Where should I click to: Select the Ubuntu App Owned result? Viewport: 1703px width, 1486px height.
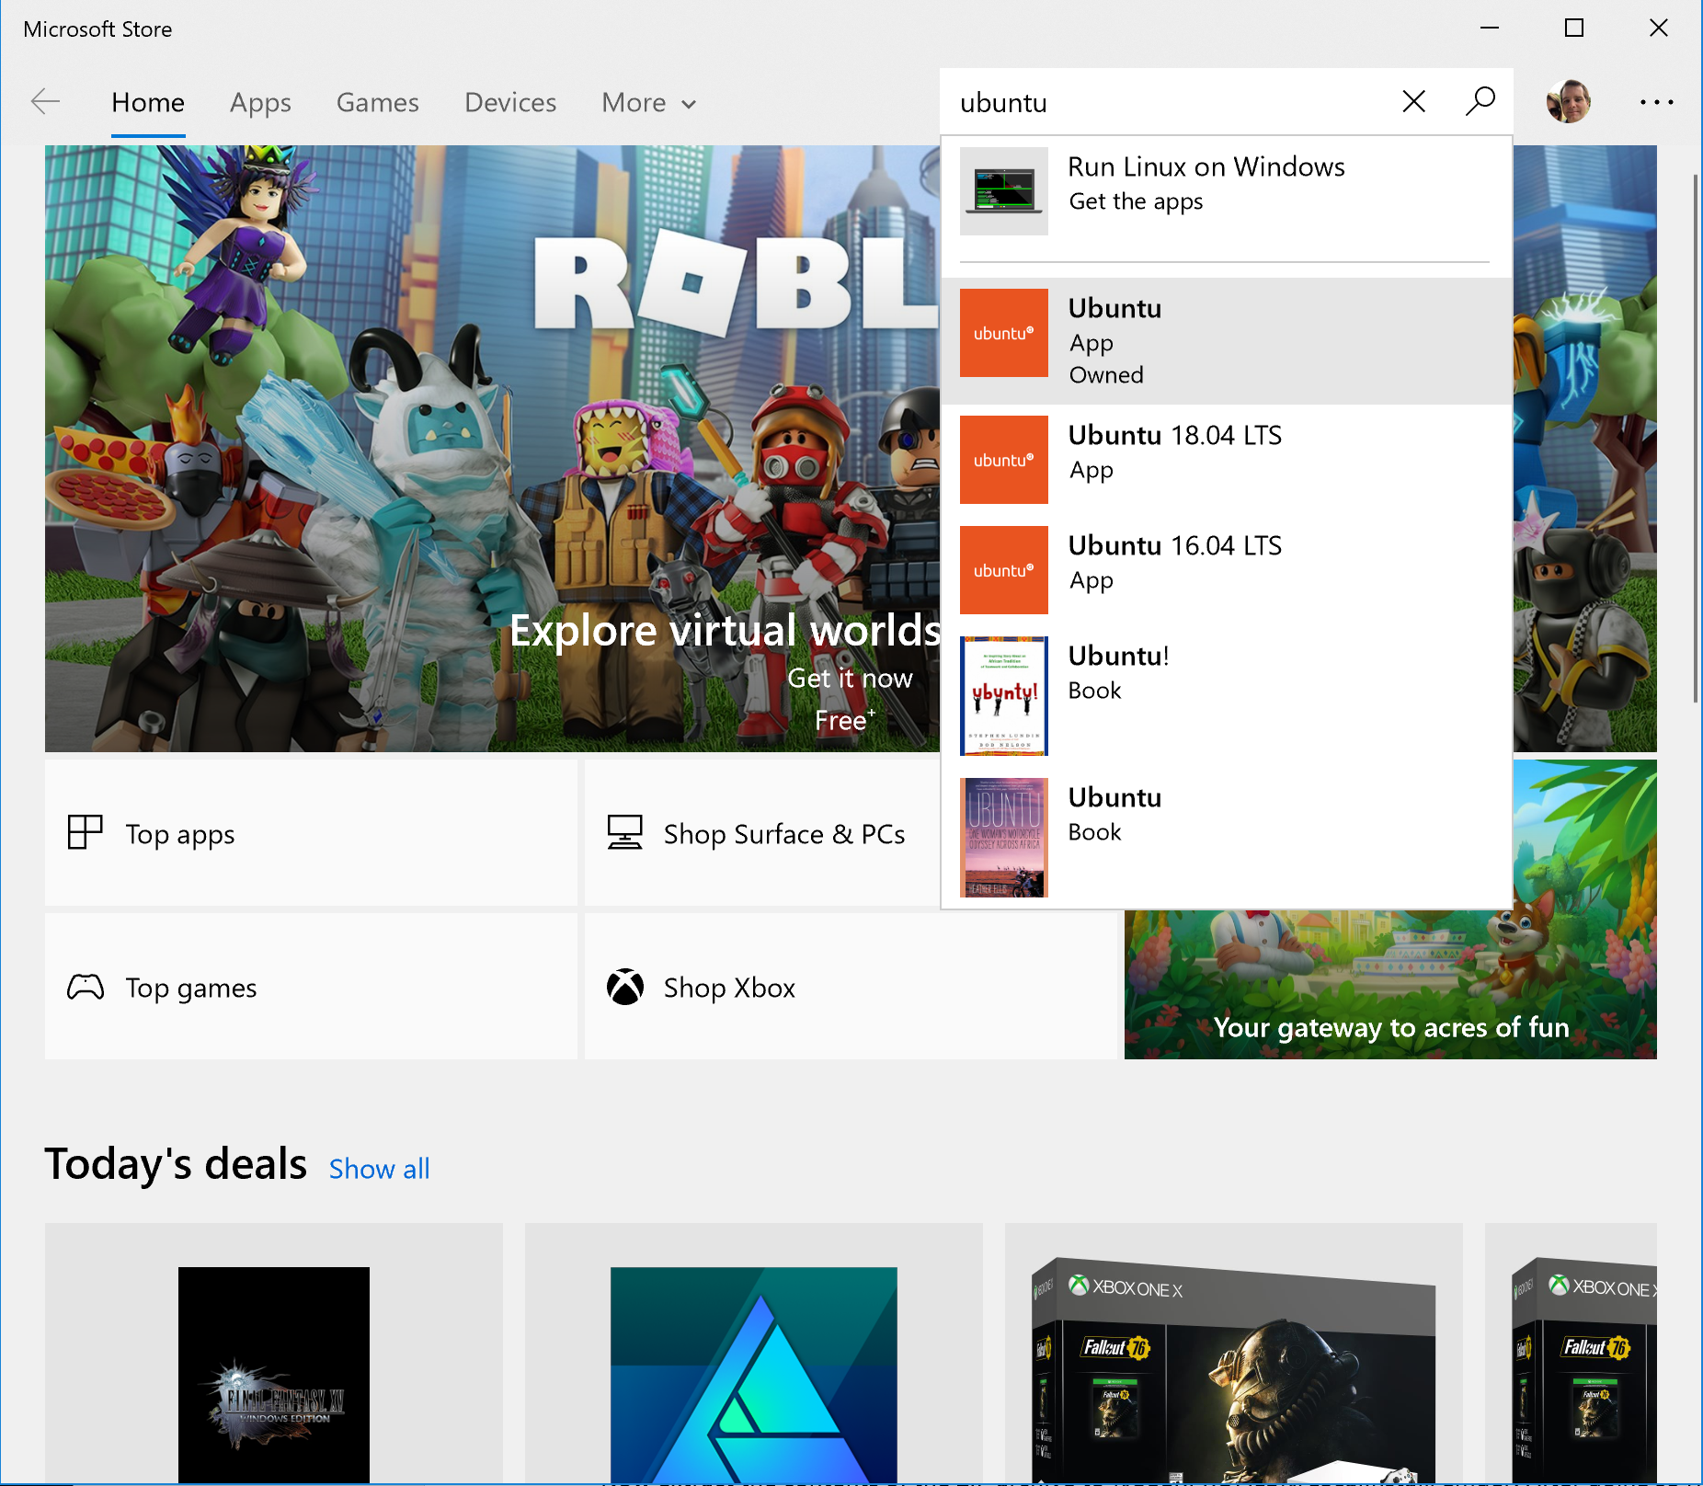click(x=1227, y=341)
